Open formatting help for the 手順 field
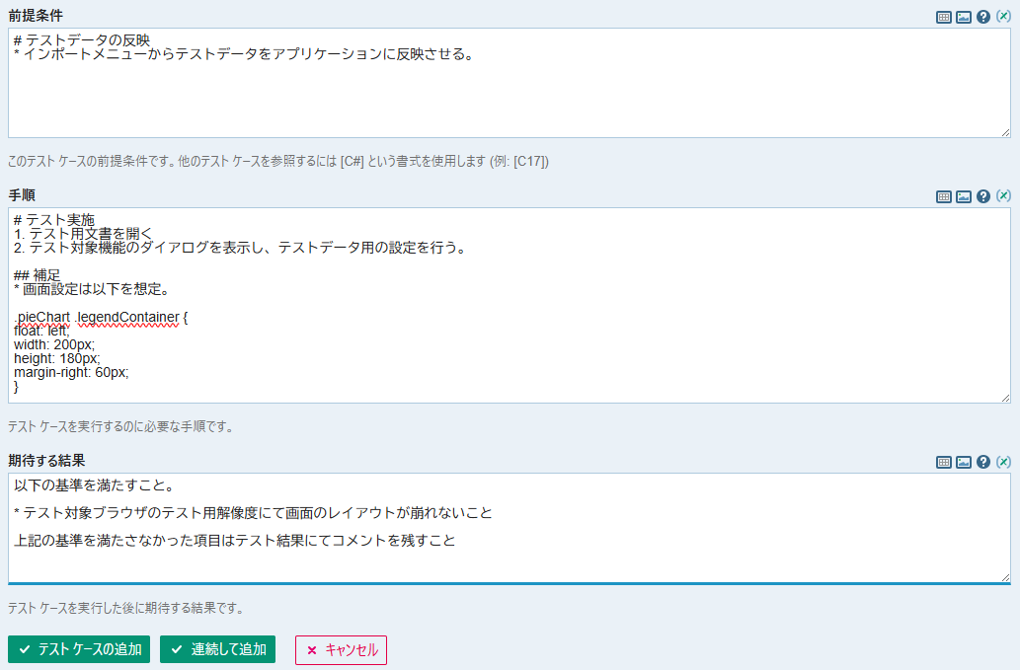This screenshot has width=1020, height=670. click(983, 196)
